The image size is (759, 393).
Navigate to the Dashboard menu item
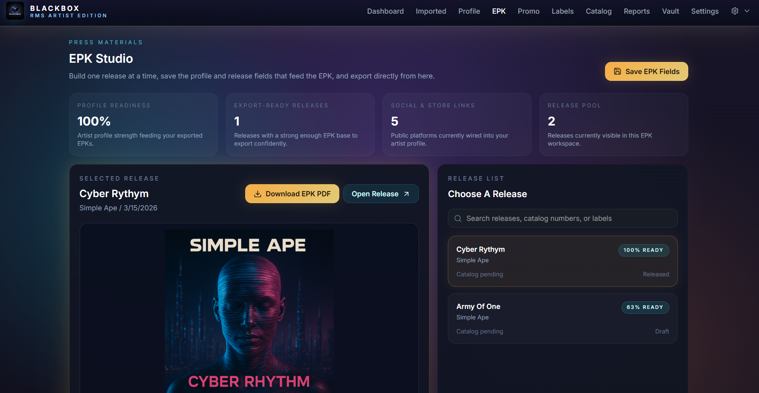[385, 11]
